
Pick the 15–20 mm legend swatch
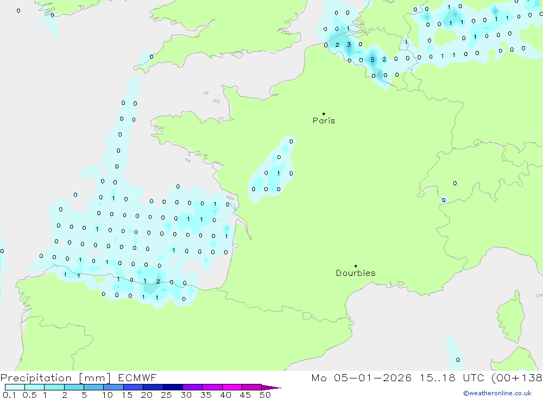tap(134, 387)
